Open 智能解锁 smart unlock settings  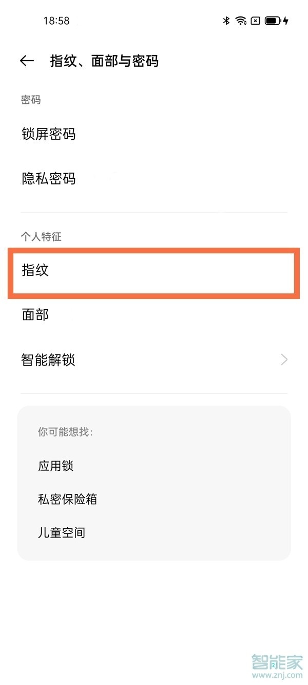(x=154, y=360)
